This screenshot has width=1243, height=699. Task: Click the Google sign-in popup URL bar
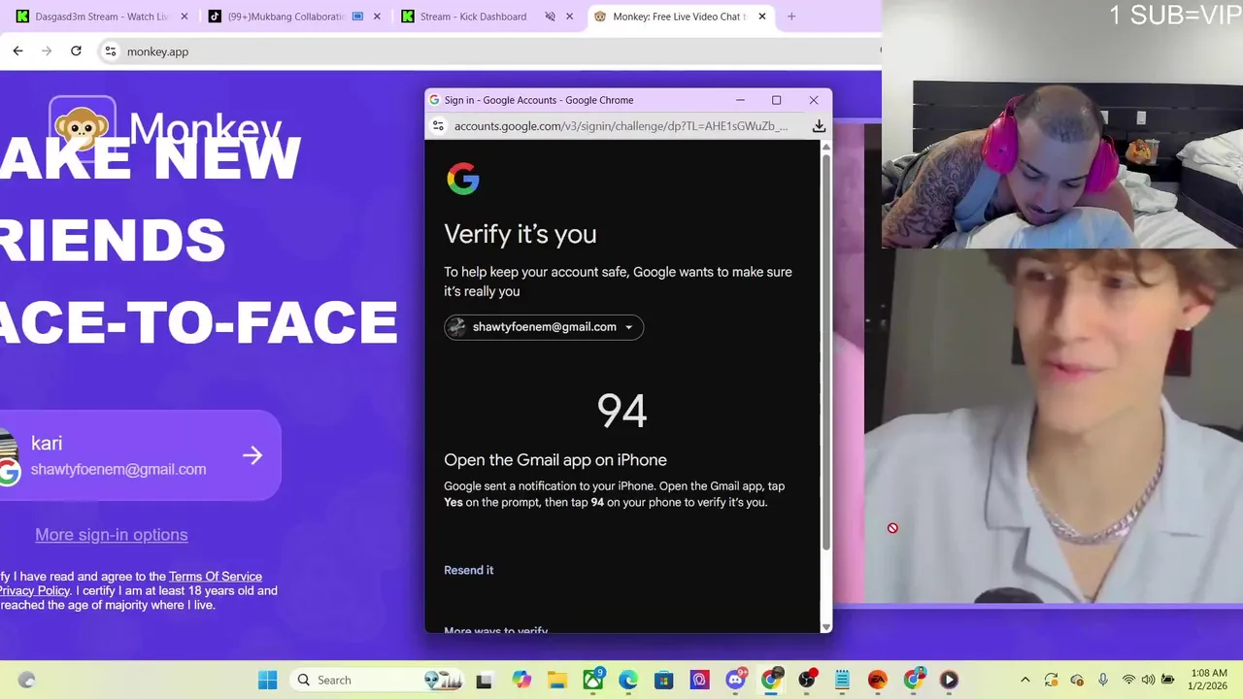pyautogui.click(x=621, y=126)
